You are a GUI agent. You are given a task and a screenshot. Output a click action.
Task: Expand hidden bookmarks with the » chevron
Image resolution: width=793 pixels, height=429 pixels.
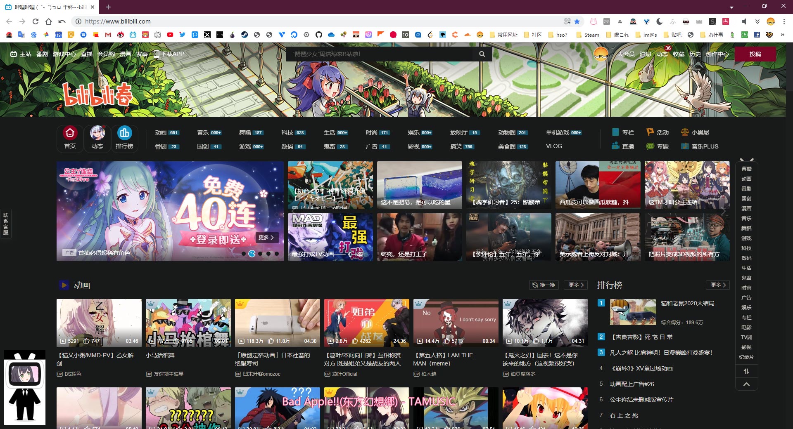(783, 35)
